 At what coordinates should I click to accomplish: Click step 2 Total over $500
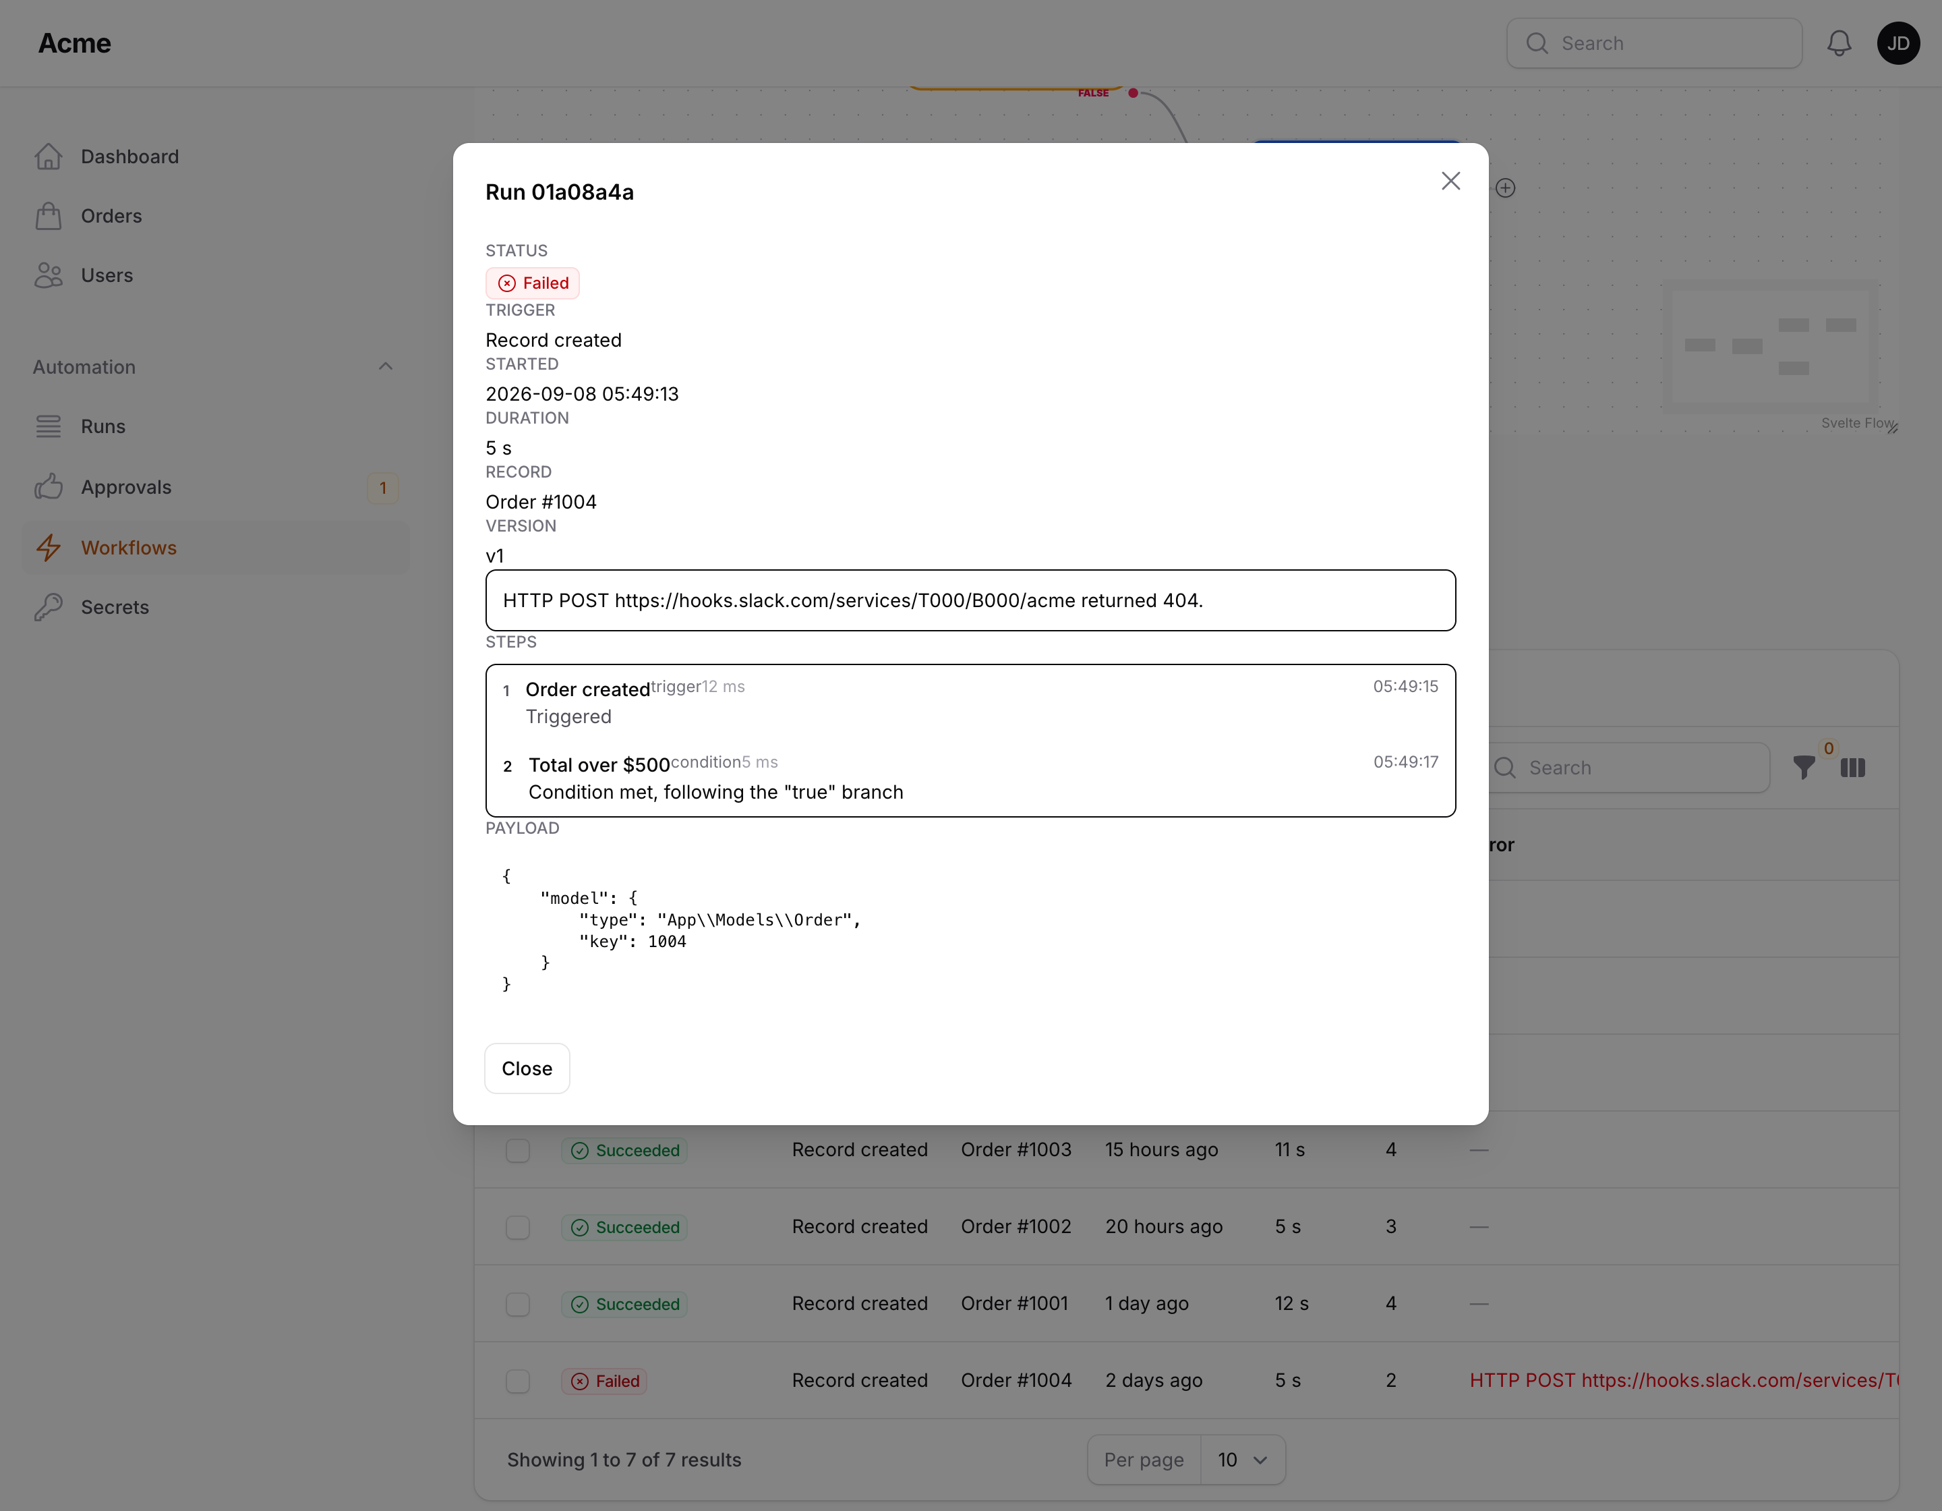(x=970, y=778)
